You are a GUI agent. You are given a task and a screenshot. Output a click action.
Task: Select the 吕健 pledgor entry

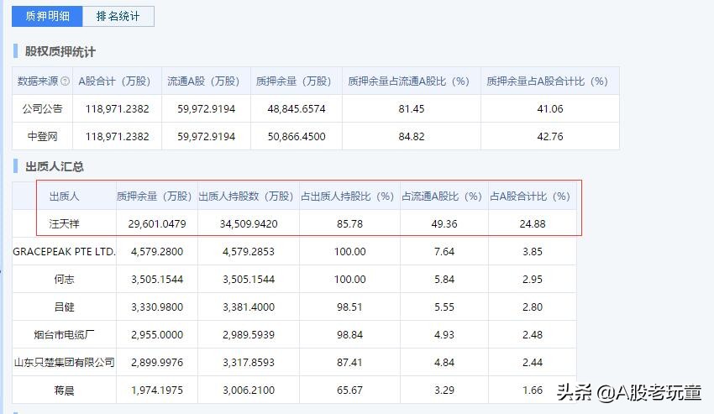click(x=64, y=307)
